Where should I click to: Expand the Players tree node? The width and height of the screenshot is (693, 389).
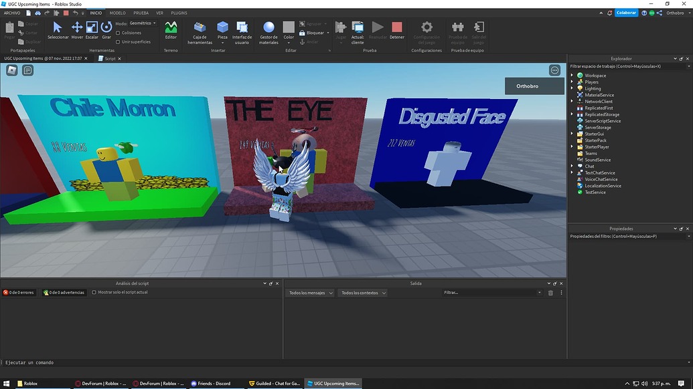click(x=572, y=82)
